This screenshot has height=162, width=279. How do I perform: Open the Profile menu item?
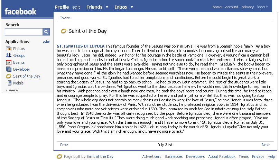62,7
